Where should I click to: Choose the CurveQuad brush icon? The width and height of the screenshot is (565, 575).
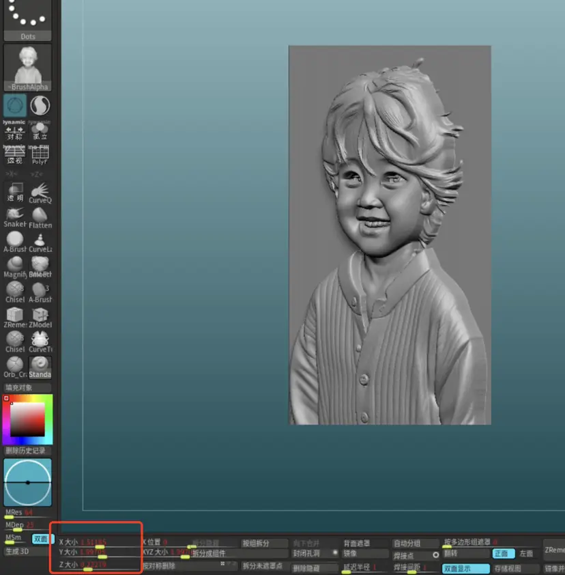[x=40, y=191]
